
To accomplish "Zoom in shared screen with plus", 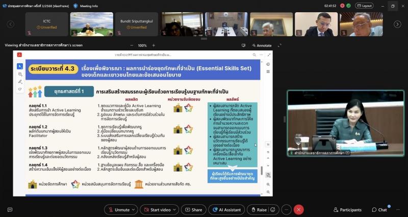I will [x=154, y=45].
